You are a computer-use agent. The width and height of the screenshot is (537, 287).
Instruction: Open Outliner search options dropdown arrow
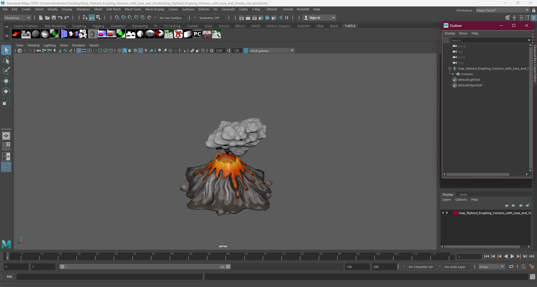click(529, 40)
